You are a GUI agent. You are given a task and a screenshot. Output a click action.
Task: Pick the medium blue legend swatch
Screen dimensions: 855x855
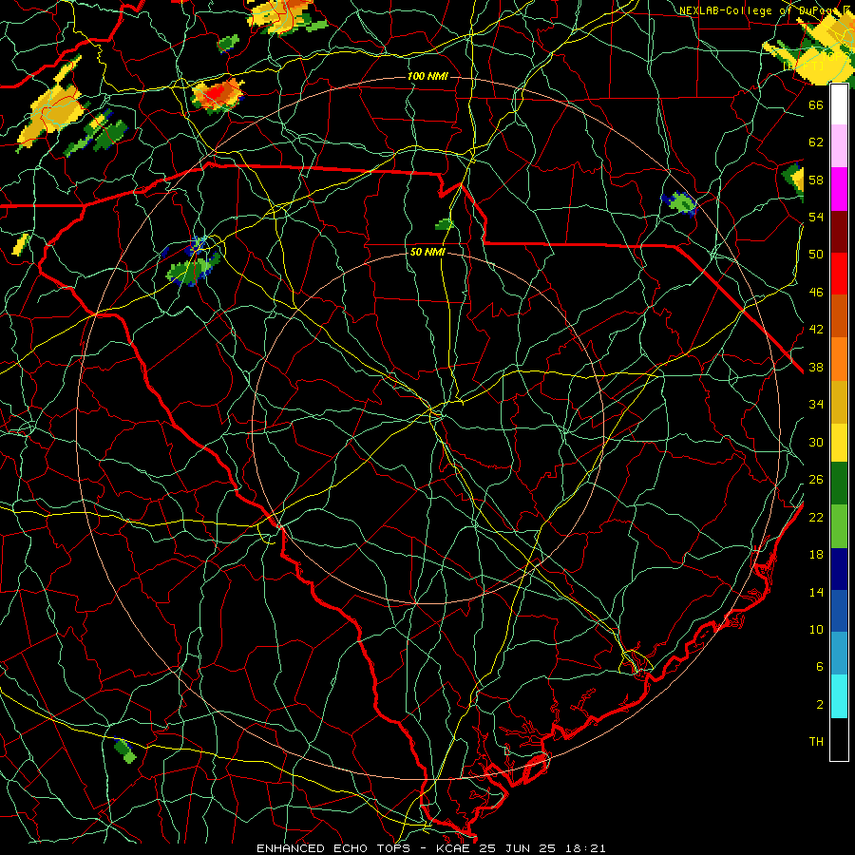(x=839, y=611)
